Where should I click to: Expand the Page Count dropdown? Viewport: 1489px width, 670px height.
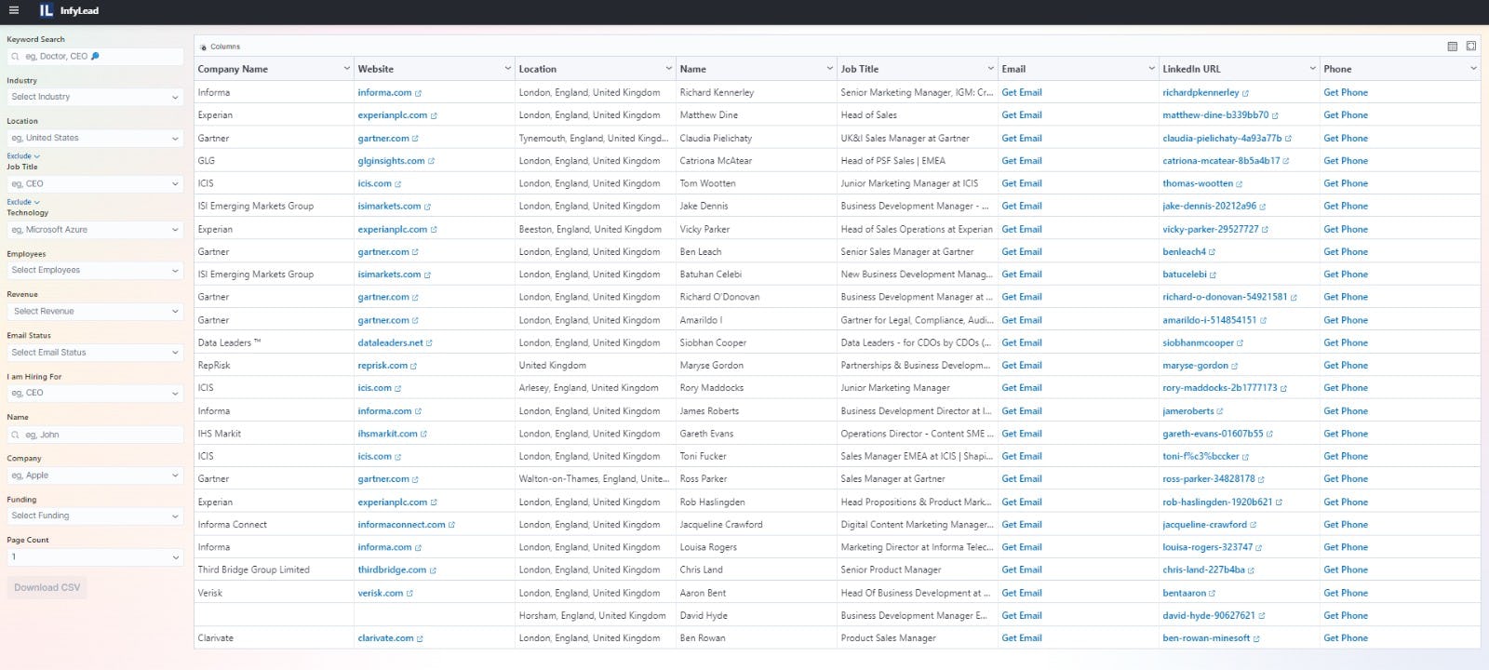[x=95, y=556]
